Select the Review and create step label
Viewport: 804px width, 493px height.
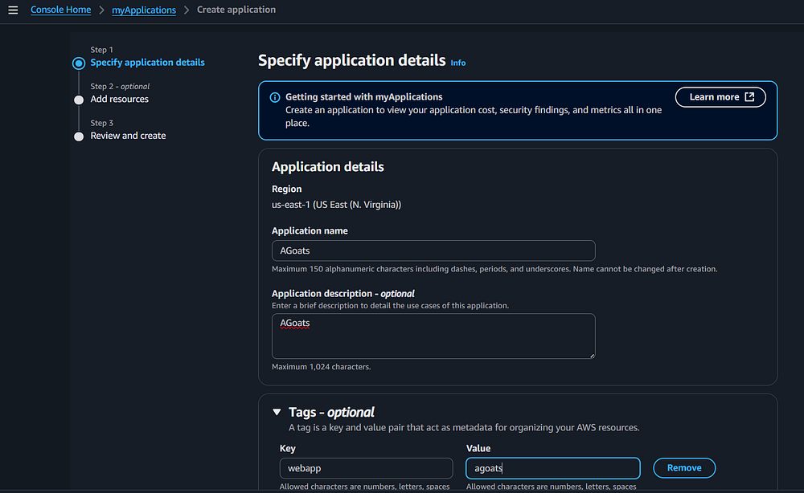pyautogui.click(x=128, y=136)
